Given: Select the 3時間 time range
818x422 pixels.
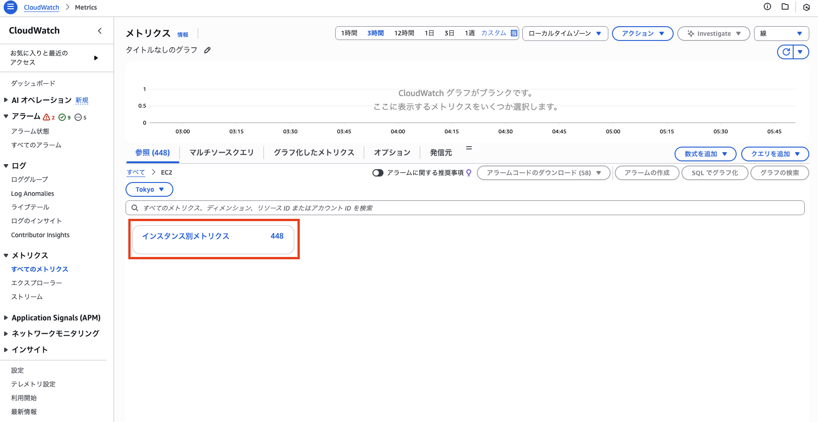Looking at the screenshot, I should click(x=375, y=33).
